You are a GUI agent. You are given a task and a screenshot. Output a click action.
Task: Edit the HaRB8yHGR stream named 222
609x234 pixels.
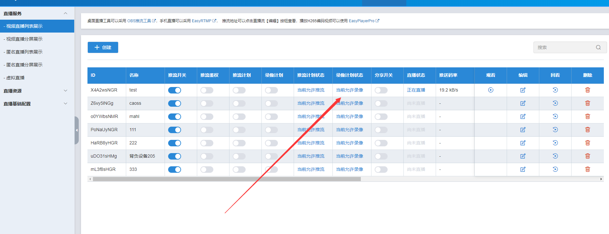tap(523, 143)
